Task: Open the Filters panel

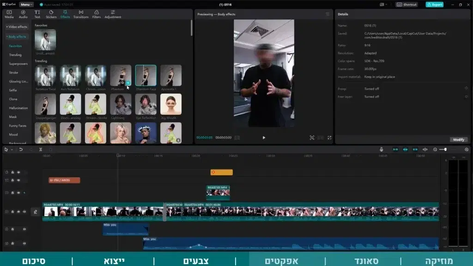Action: click(x=97, y=14)
